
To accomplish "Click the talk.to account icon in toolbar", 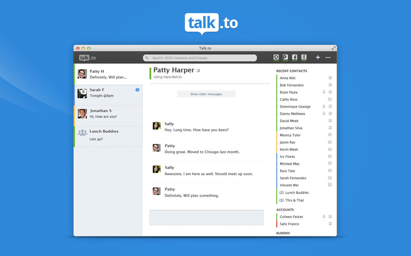I will (276, 57).
